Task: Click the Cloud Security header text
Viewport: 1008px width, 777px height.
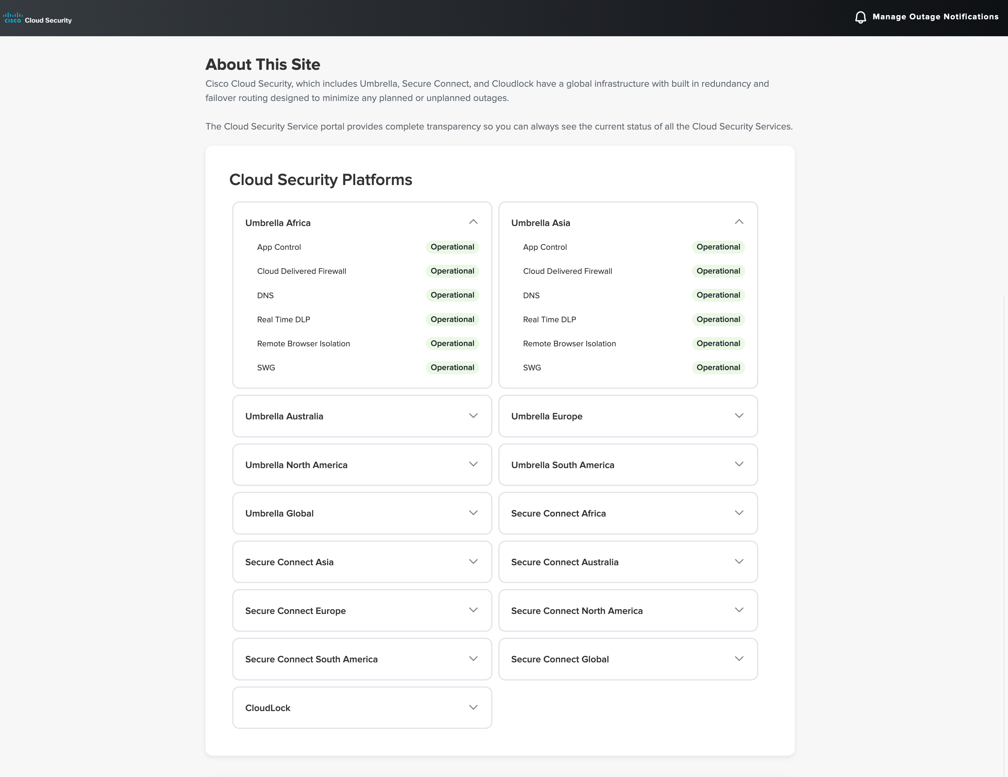Action: tap(48, 20)
